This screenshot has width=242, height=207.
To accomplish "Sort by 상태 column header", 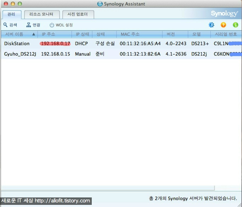I will 104,34.
